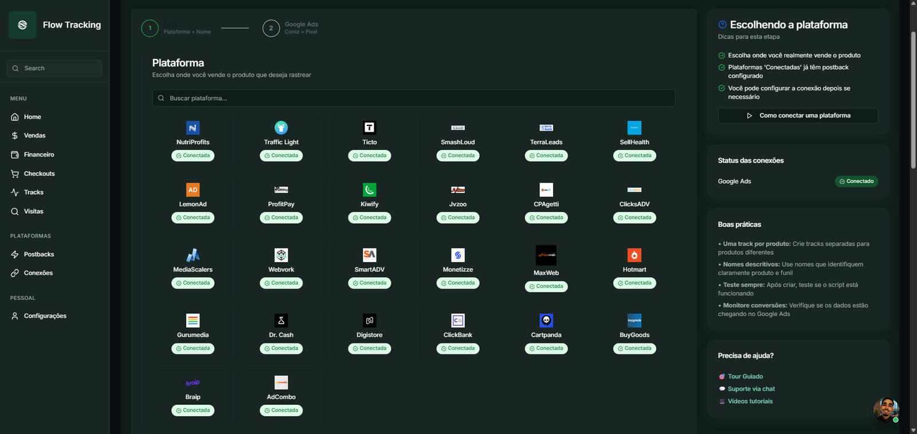Select the ClickBank platform icon

(x=457, y=320)
